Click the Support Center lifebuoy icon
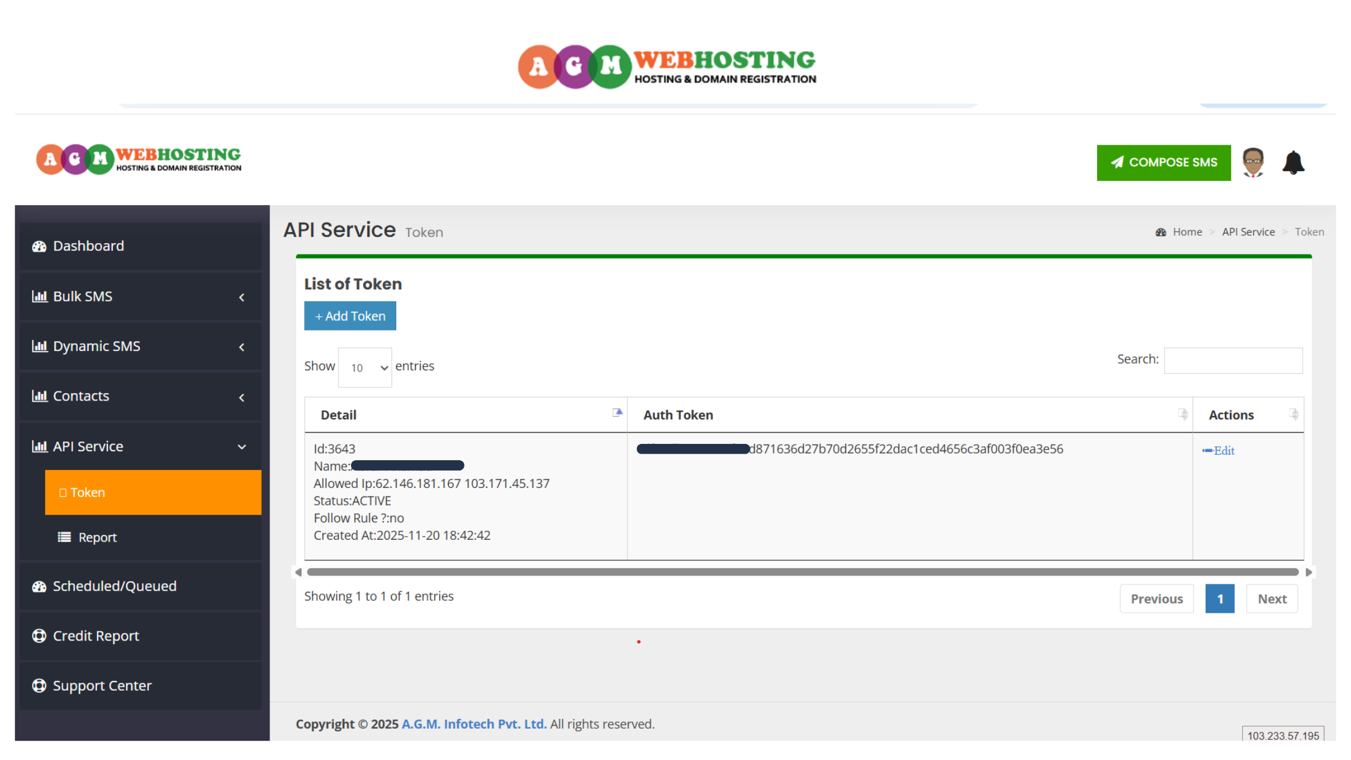Image resolution: width=1351 pixels, height=760 pixels. click(x=39, y=686)
